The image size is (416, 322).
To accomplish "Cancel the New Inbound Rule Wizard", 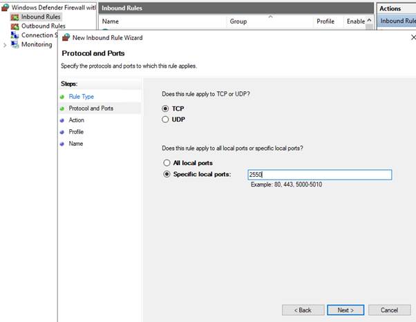I will [x=390, y=310].
